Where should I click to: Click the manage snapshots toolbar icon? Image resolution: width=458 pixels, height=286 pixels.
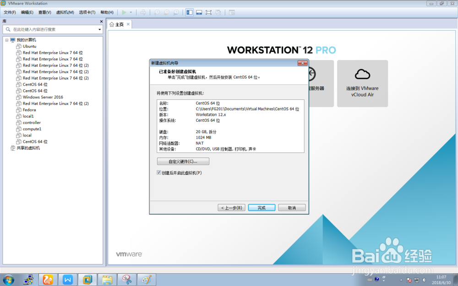(176, 12)
